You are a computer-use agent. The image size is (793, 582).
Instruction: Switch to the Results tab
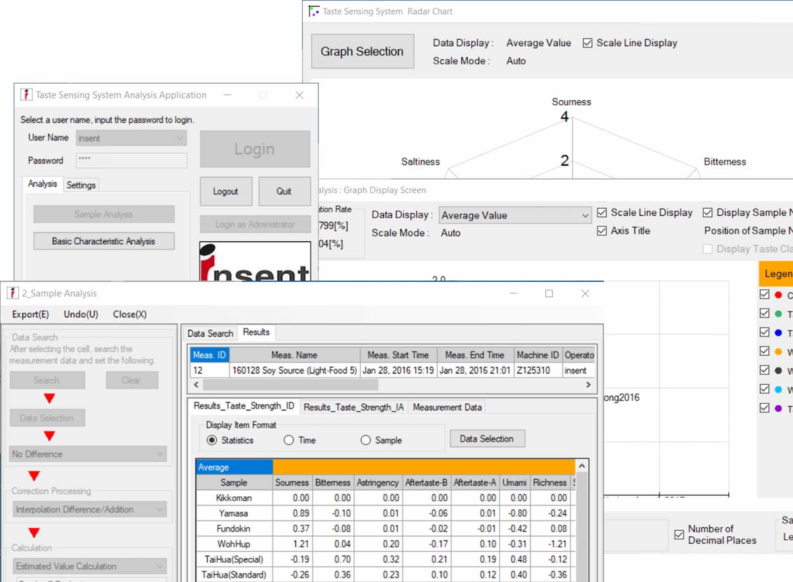tap(256, 332)
